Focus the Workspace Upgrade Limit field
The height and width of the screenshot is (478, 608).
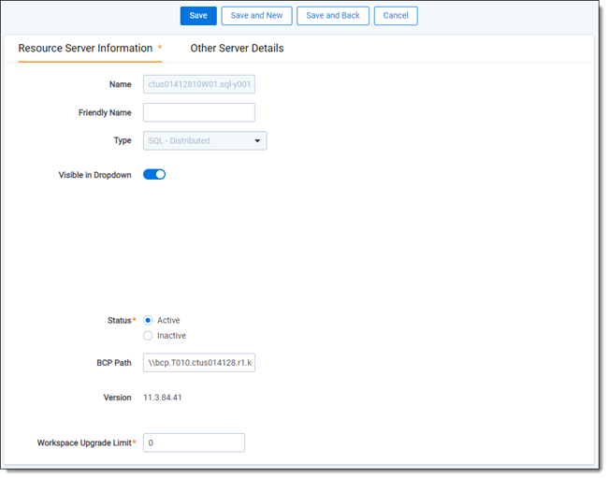(194, 442)
